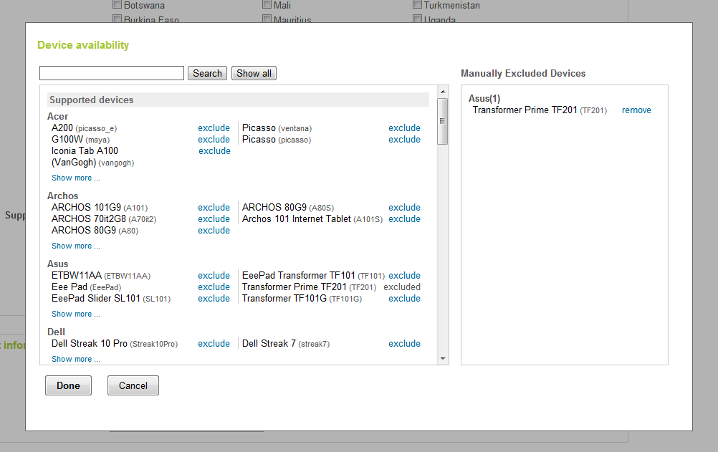Click the "Device availability" dialog title
The width and height of the screenshot is (718, 452).
[x=83, y=45]
